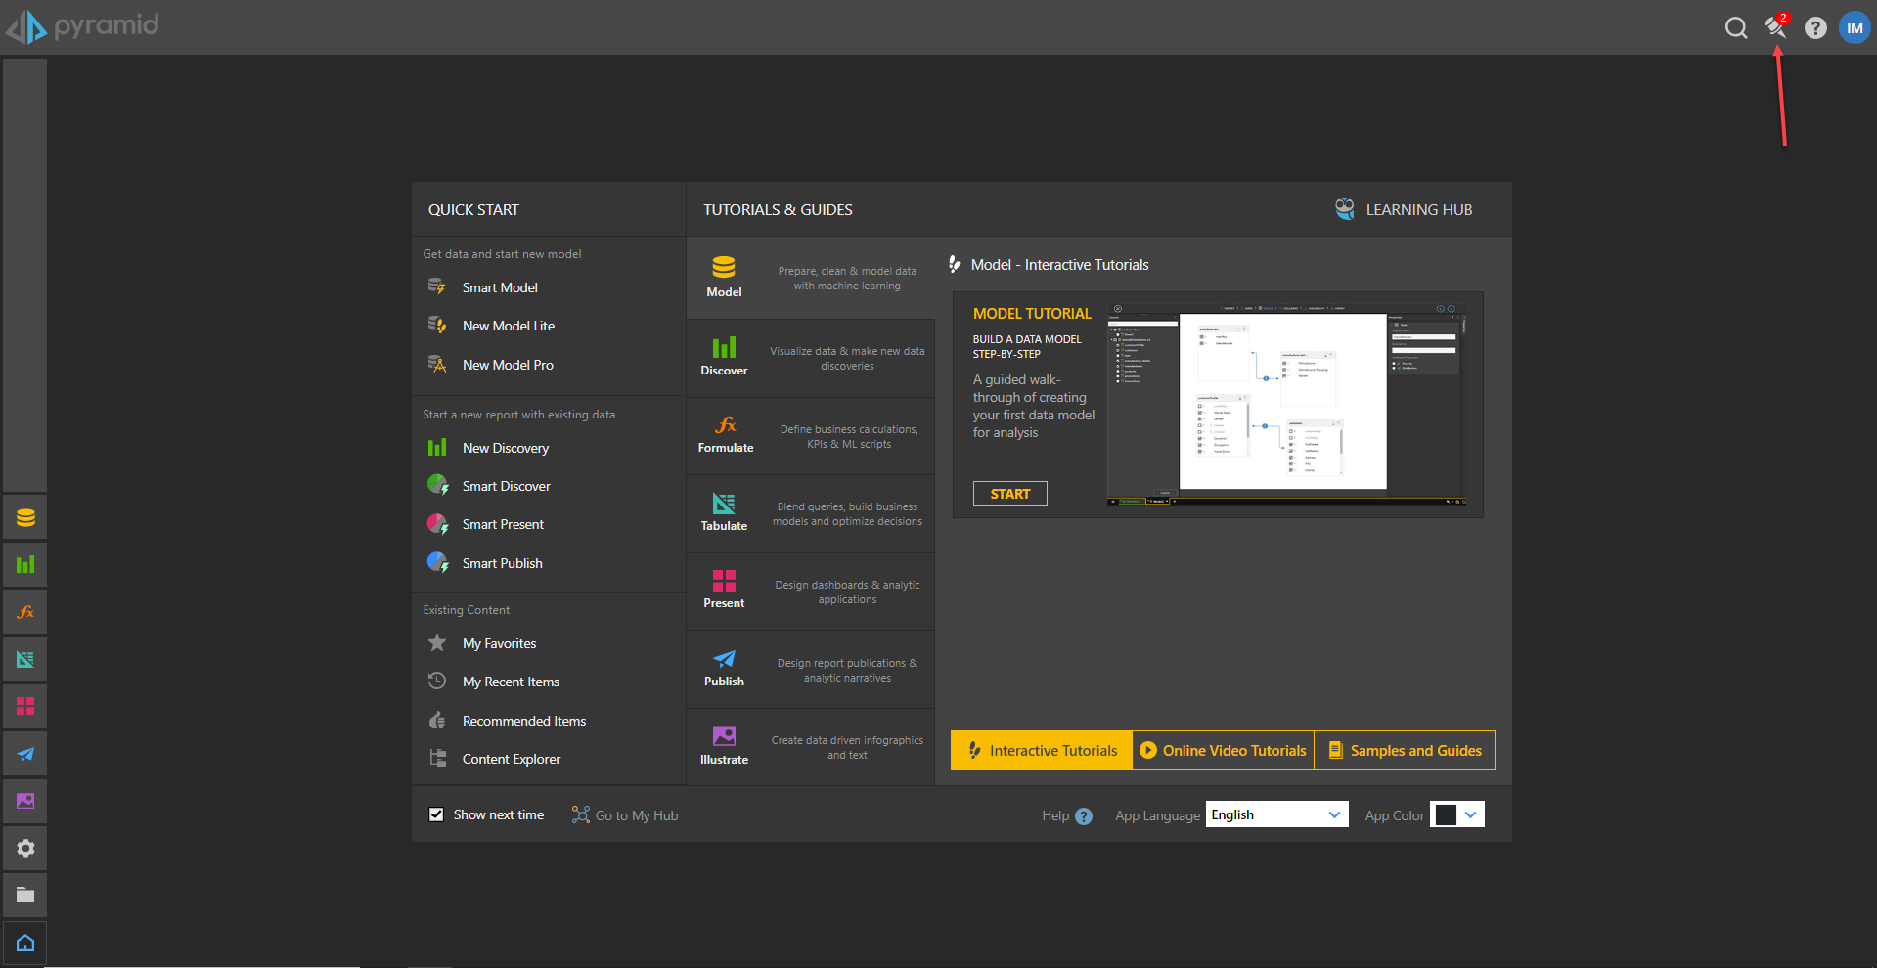Open the notifications bulletin icon
Screen dimensions: 1877x968
[1775, 27]
